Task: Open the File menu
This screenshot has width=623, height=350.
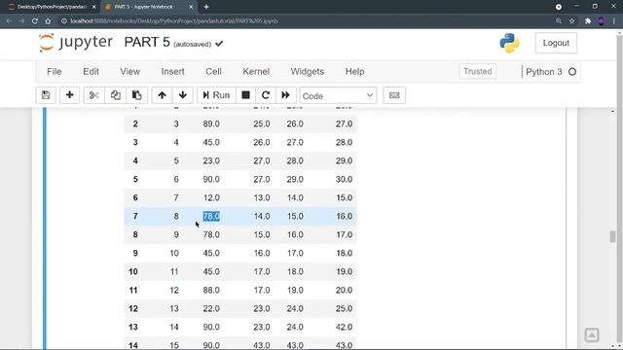Action: 55,71
